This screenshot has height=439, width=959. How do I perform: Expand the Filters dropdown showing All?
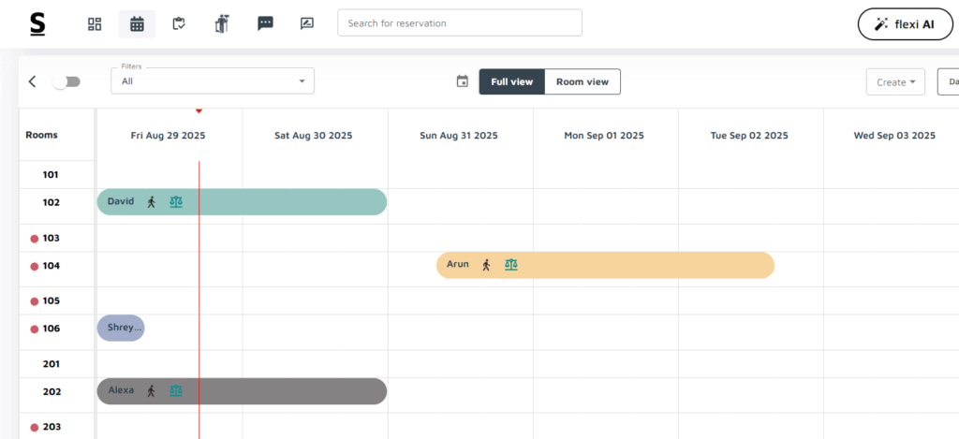tap(213, 80)
